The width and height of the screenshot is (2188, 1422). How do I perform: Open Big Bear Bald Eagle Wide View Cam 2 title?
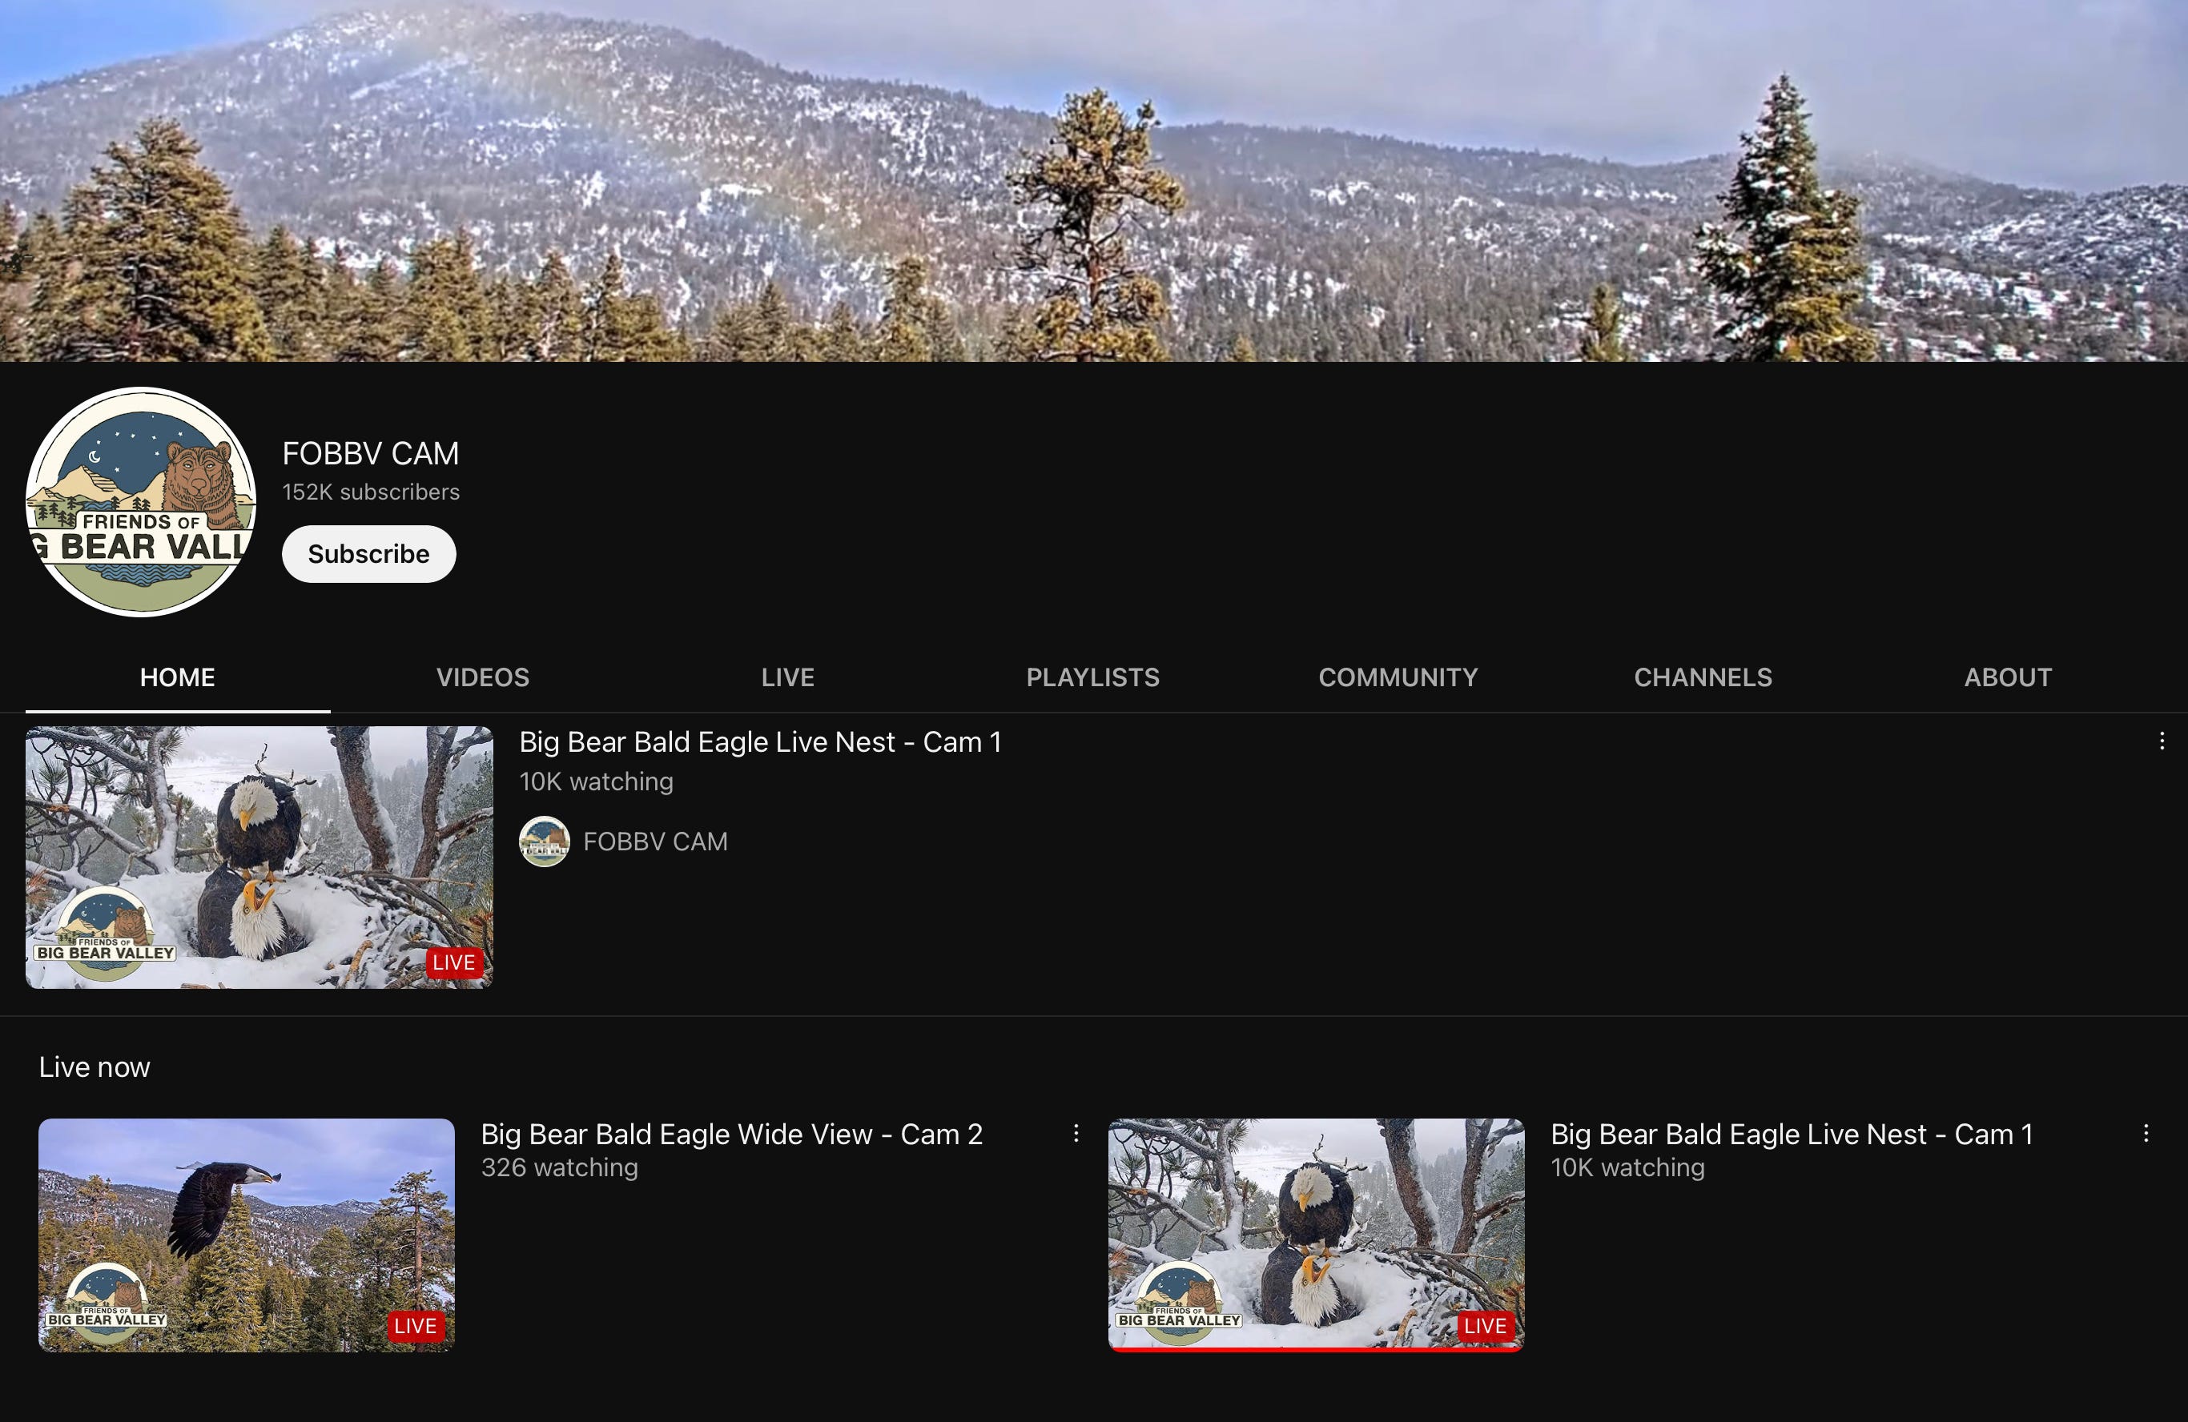coord(732,1135)
